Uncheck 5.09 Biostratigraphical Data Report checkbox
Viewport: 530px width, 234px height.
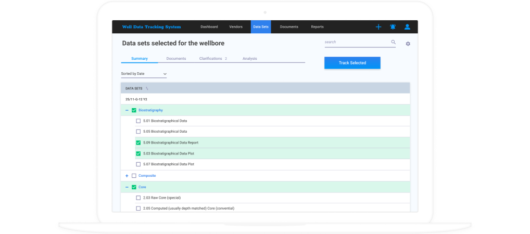138,142
